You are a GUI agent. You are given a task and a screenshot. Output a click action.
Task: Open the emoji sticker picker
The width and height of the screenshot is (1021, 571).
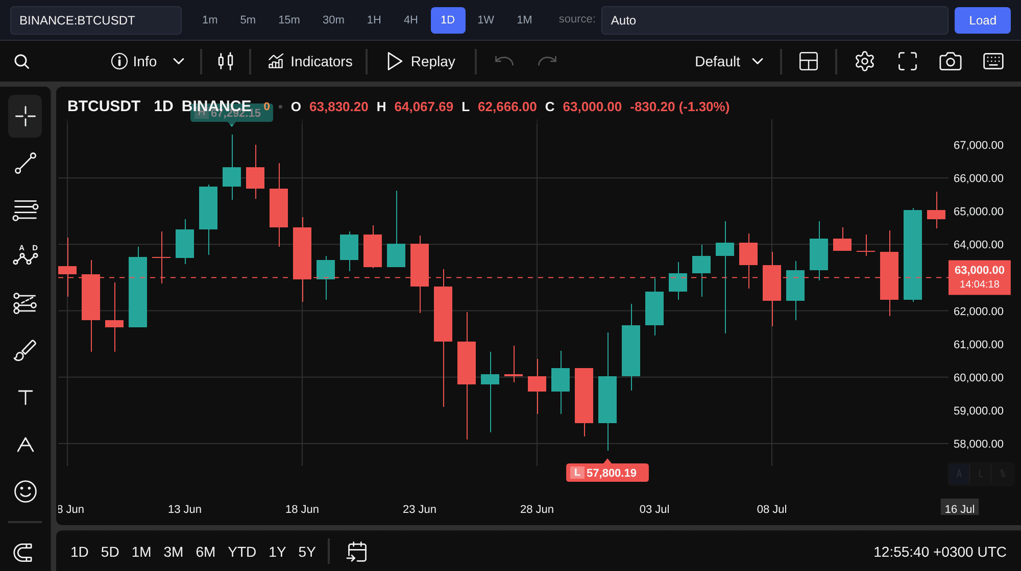click(25, 491)
